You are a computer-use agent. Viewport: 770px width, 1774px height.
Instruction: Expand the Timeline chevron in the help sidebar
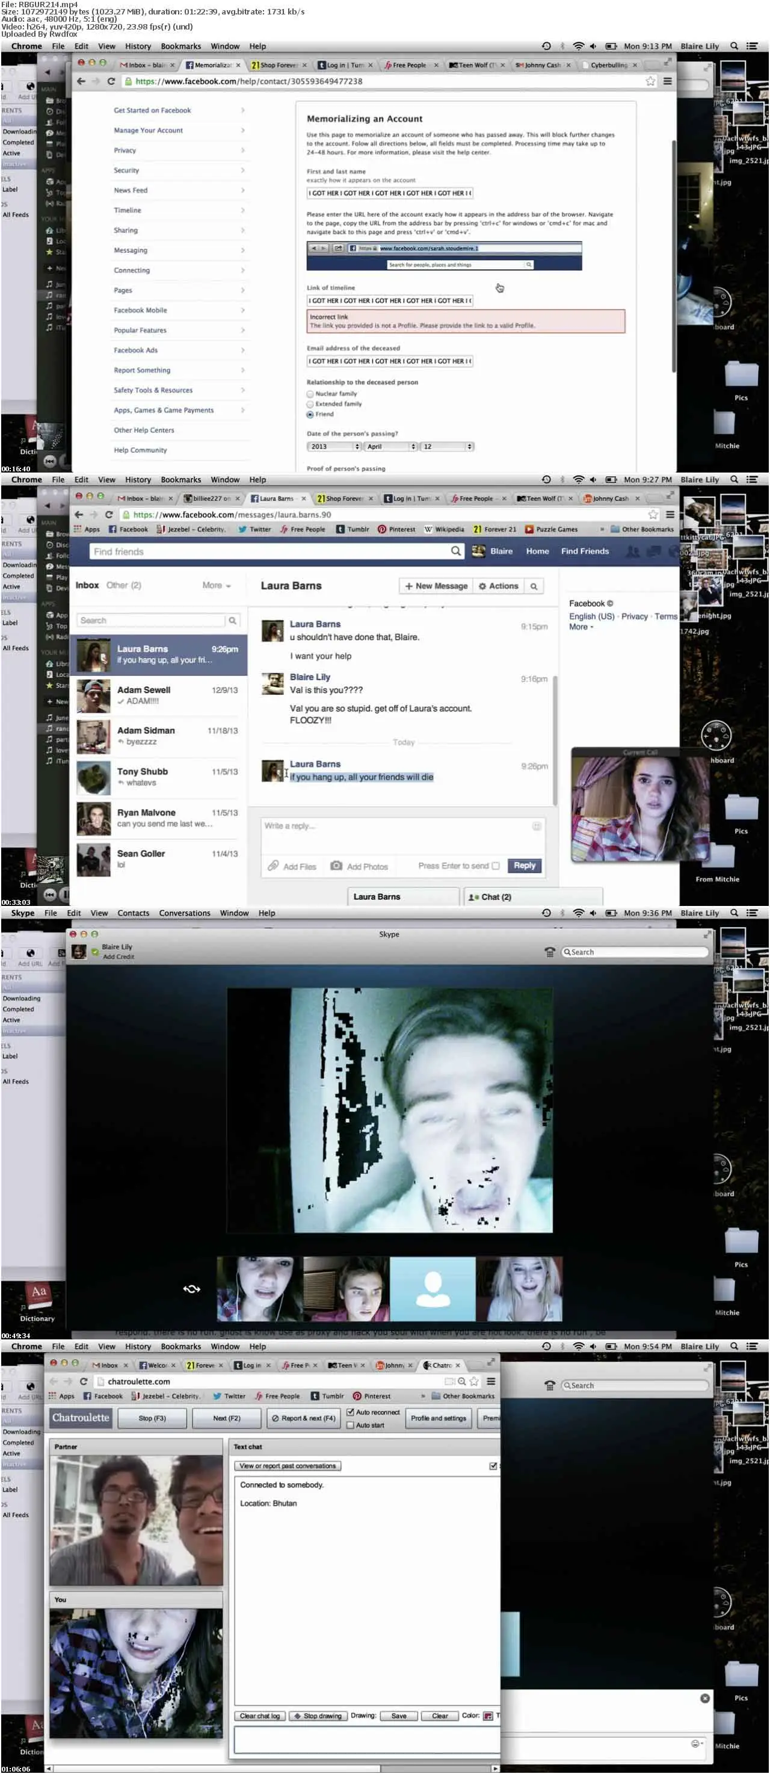tap(243, 210)
